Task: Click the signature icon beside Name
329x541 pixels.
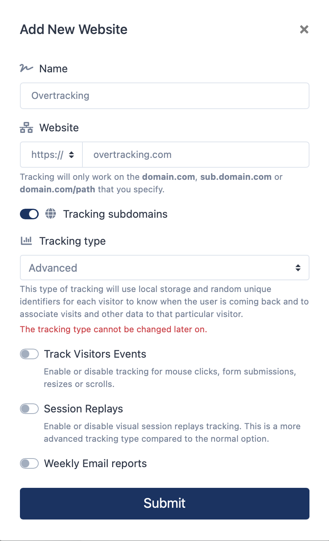Action: tap(26, 68)
